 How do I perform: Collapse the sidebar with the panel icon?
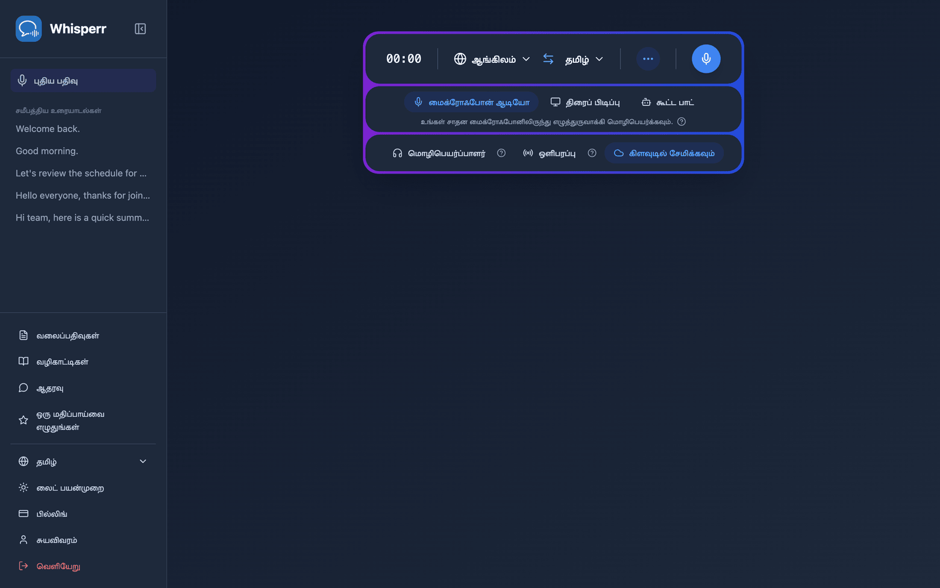(140, 29)
